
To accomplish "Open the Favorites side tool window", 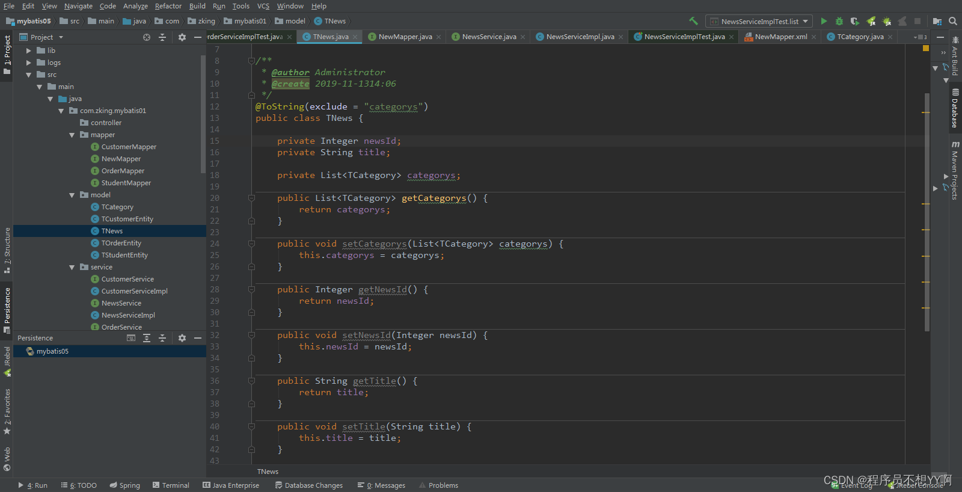I will click(x=7, y=411).
